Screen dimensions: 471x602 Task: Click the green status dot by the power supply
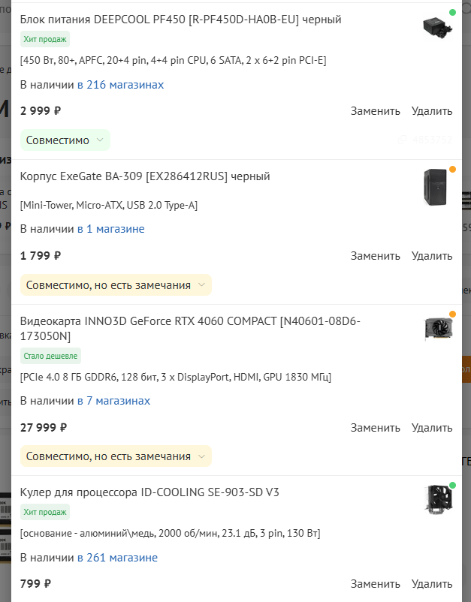point(452,13)
